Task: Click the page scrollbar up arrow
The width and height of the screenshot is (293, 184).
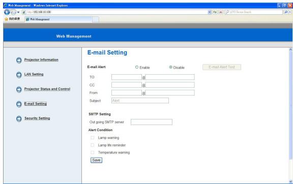Action: (x=290, y=50)
